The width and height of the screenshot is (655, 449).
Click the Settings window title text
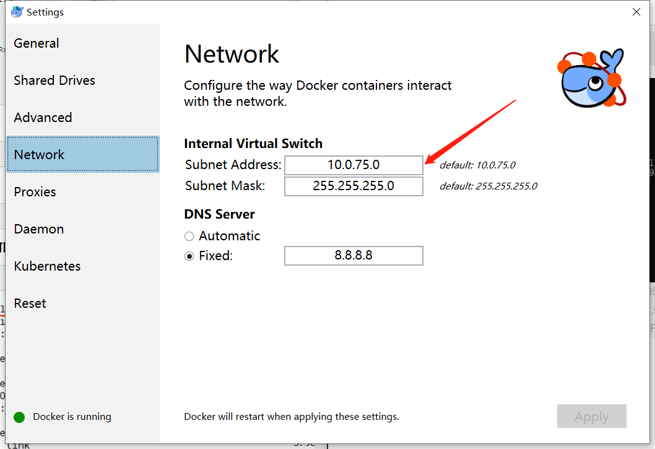coord(46,12)
